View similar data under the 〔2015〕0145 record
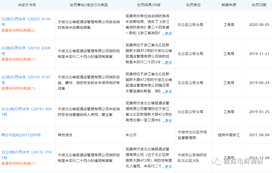 [18, 163]
